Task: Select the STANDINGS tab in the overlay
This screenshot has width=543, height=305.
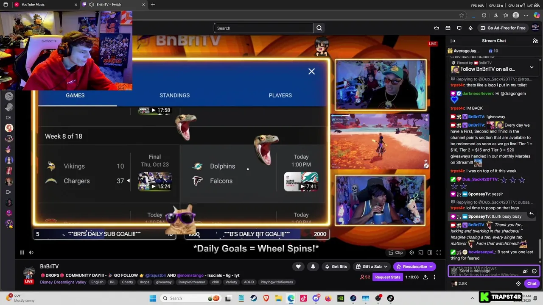Action: click(174, 95)
